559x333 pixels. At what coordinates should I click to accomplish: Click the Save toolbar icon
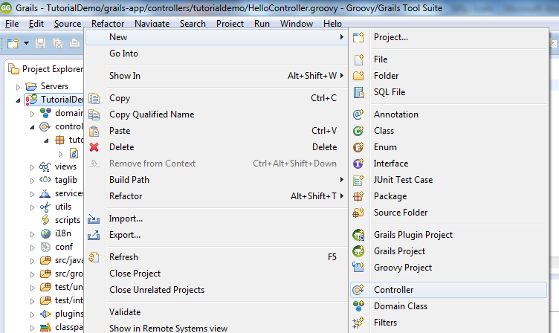pyautogui.click(x=40, y=44)
